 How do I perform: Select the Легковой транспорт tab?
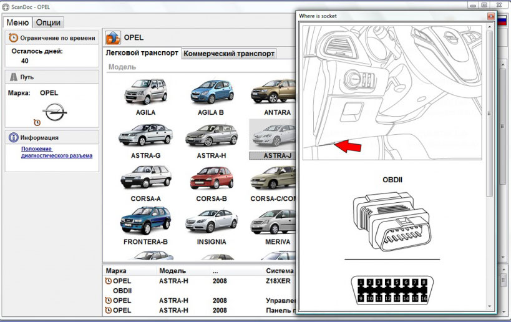142,53
